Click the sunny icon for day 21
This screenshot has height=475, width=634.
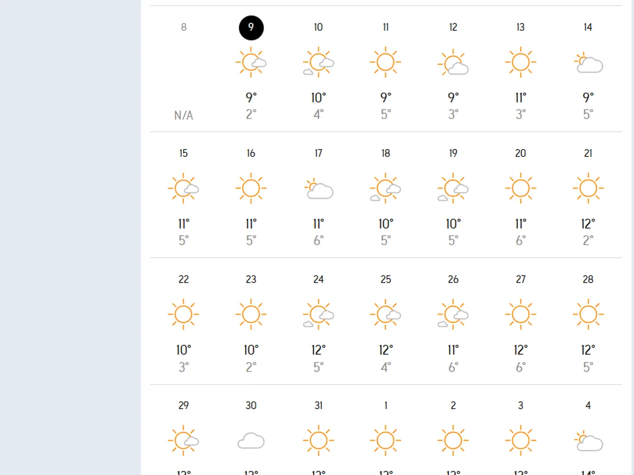click(x=588, y=188)
